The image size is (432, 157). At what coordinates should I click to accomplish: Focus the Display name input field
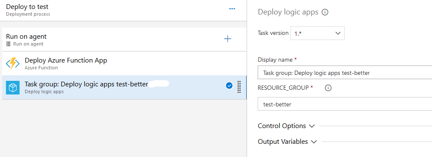pyautogui.click(x=345, y=73)
